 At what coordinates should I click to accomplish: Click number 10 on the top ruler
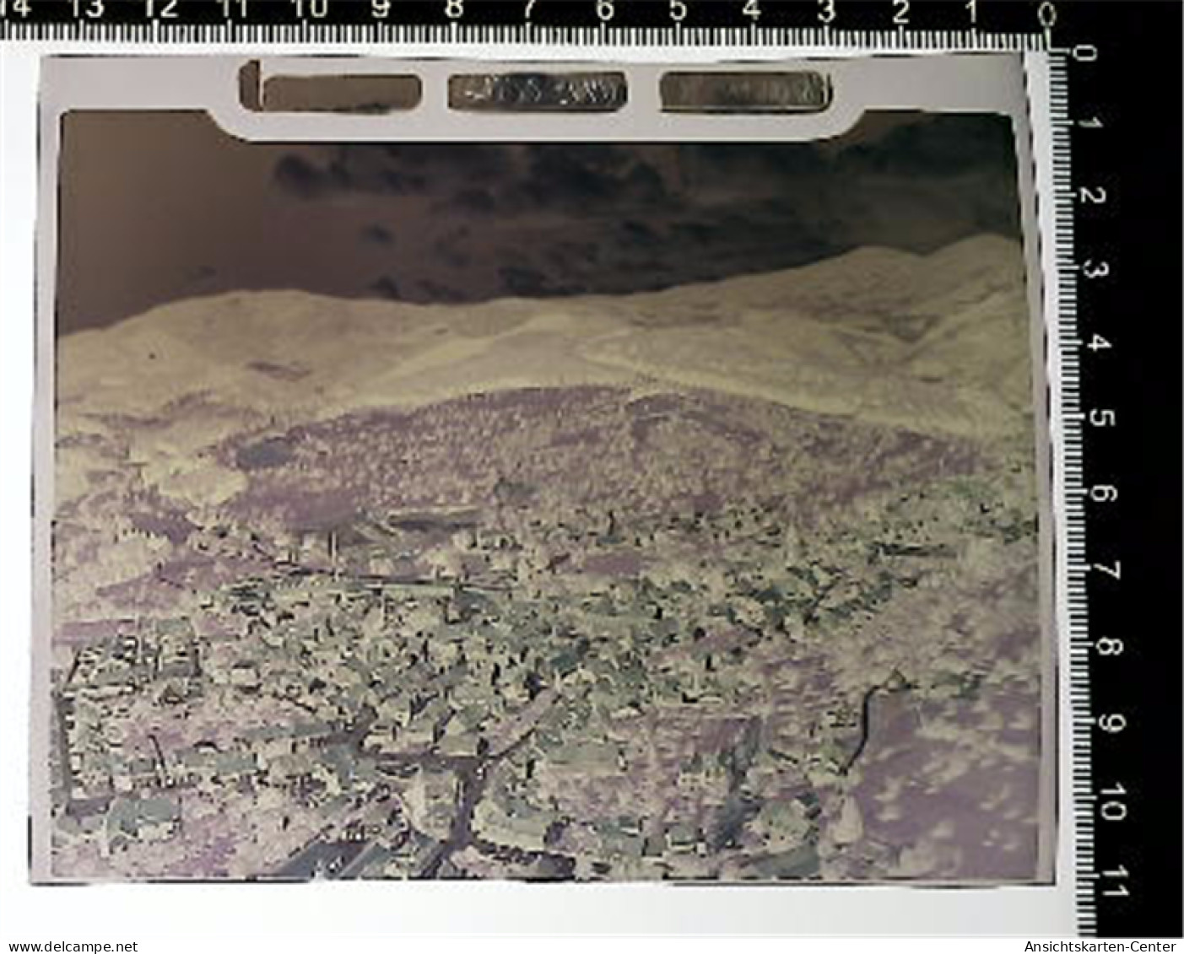tap(311, 9)
